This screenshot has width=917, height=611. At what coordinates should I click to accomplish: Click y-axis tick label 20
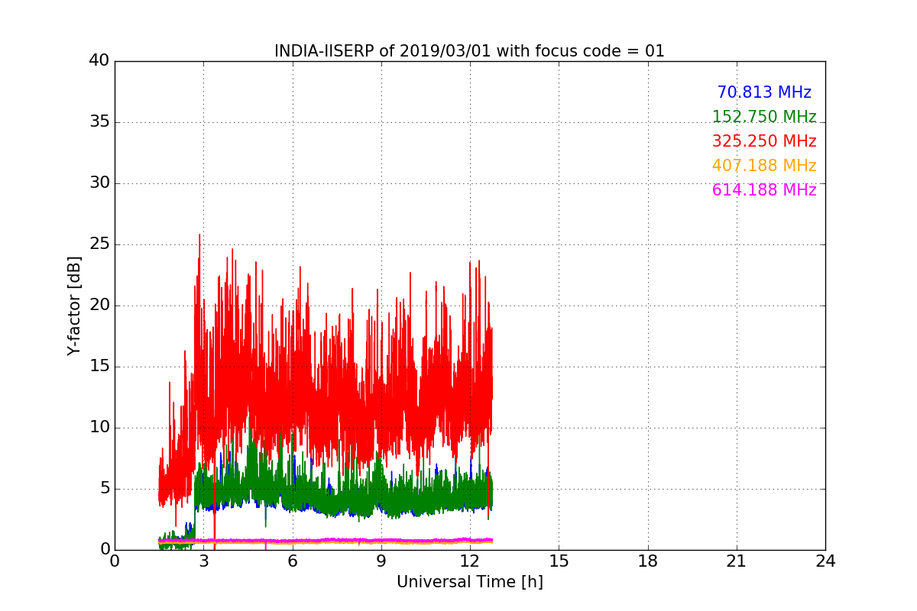click(x=99, y=305)
